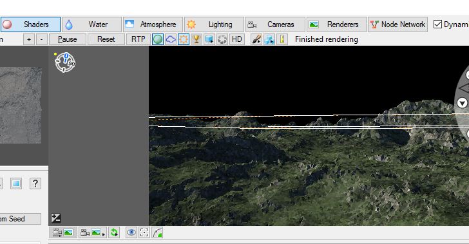
Task: Click the Random Seed button
Action: tap(21, 219)
